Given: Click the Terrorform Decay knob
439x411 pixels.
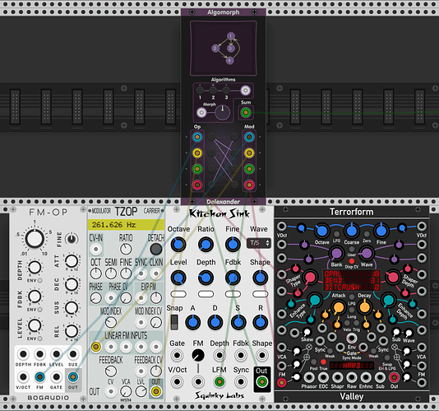Looking at the screenshot, I should [x=364, y=307].
